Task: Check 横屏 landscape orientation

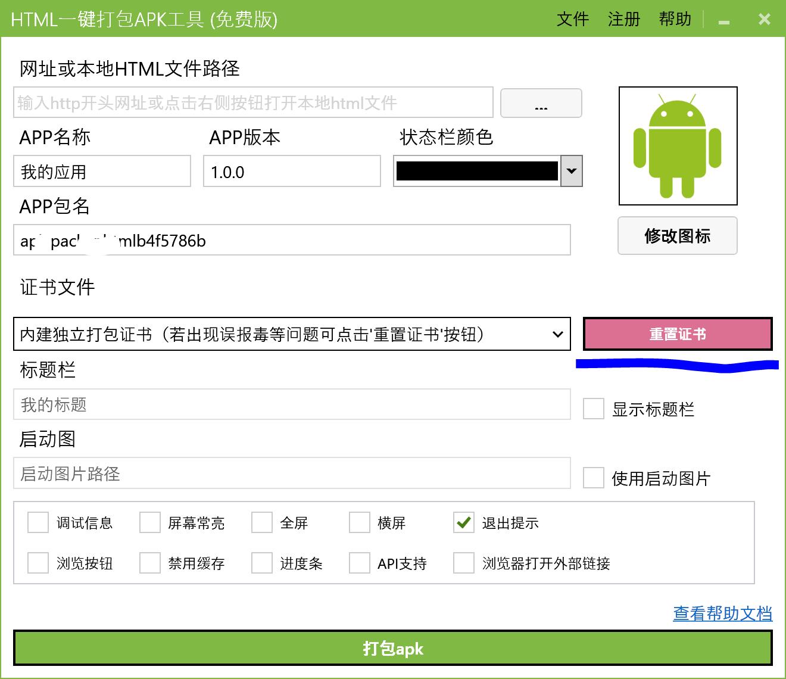Action: [360, 523]
